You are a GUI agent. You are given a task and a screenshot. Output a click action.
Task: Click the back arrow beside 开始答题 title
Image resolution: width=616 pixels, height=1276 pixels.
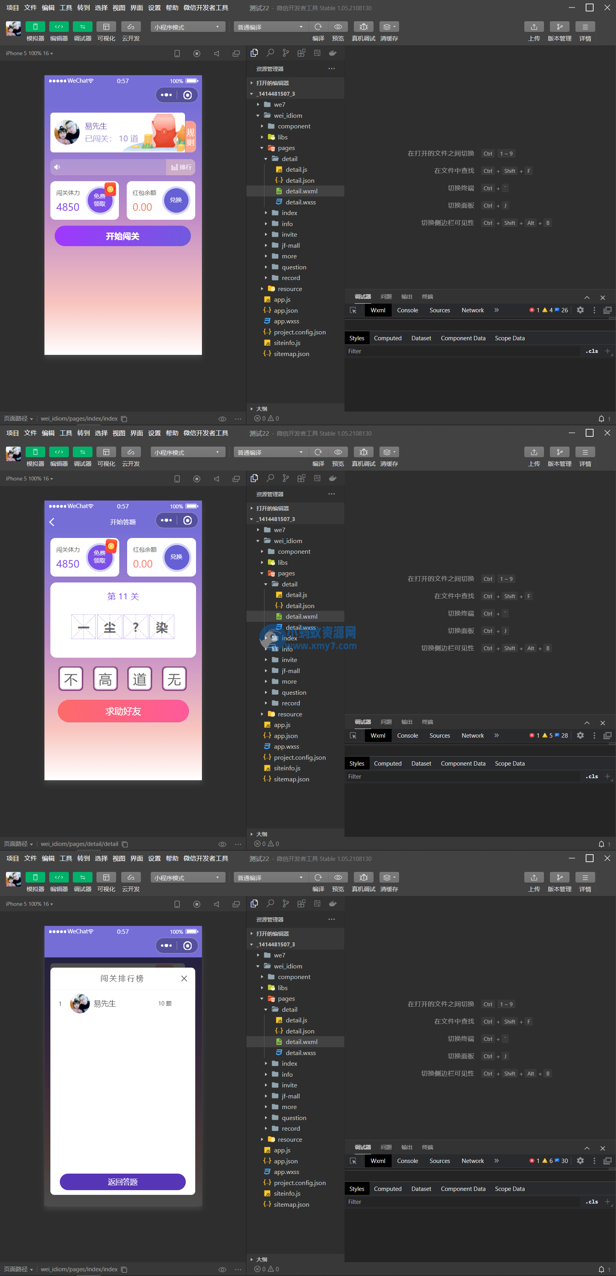[52, 521]
